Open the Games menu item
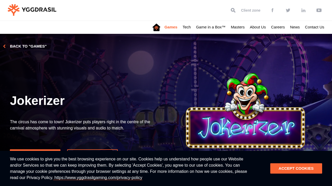Screen dimensions: 332x186 [171, 27]
